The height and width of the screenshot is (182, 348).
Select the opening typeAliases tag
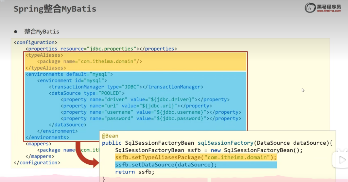point(44,55)
